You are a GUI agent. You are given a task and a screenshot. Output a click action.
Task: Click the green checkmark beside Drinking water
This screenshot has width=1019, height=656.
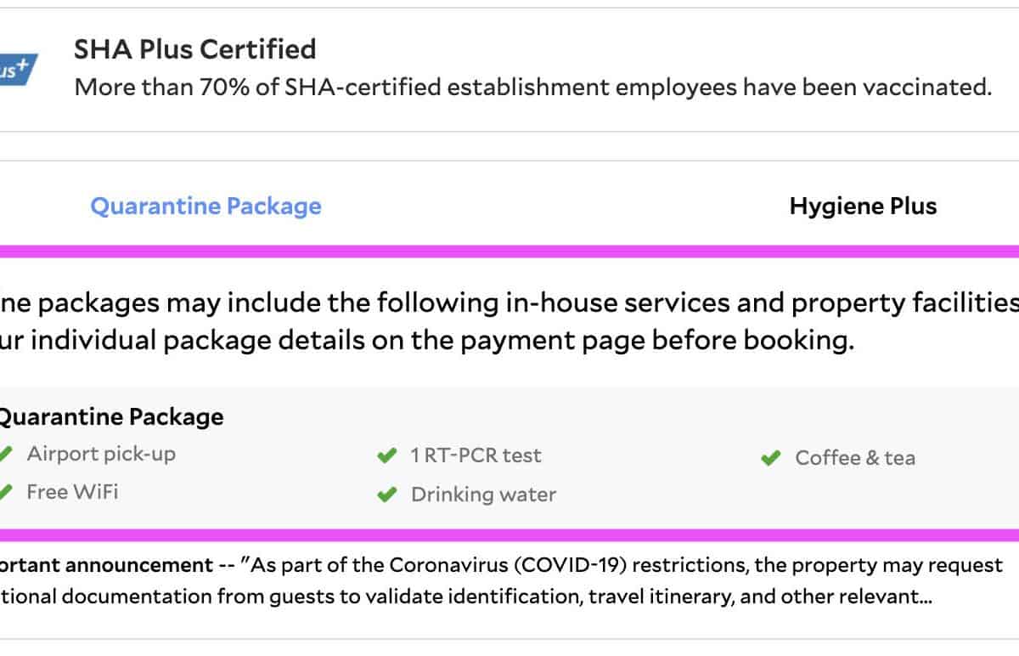[x=387, y=495]
